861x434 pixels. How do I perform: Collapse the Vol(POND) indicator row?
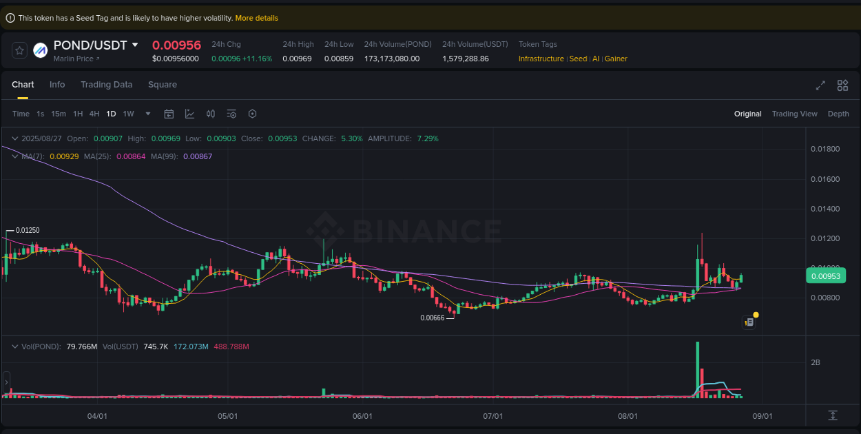[x=14, y=347]
